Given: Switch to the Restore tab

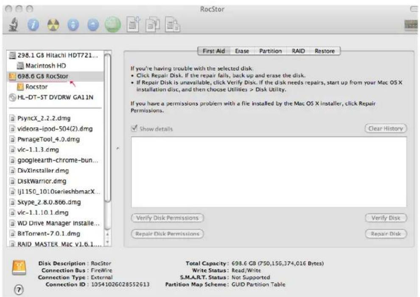Looking at the screenshot, I should [325, 51].
